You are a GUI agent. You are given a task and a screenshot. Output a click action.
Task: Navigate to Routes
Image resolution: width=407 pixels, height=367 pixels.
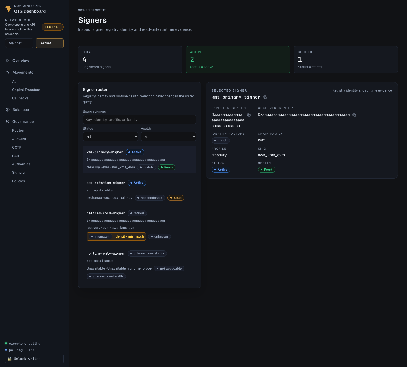tap(18, 131)
